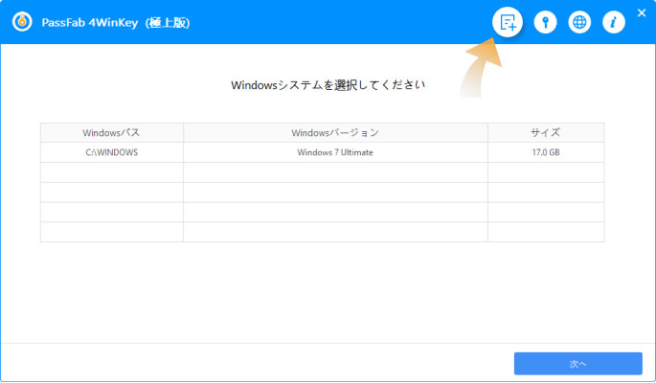Image resolution: width=656 pixels, height=383 pixels.
Task: Click the 17.0 GB size cell
Action: 546,152
